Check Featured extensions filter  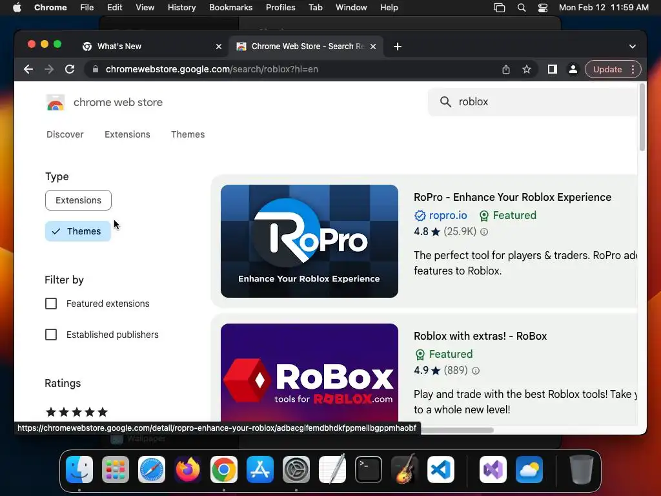[x=51, y=304]
